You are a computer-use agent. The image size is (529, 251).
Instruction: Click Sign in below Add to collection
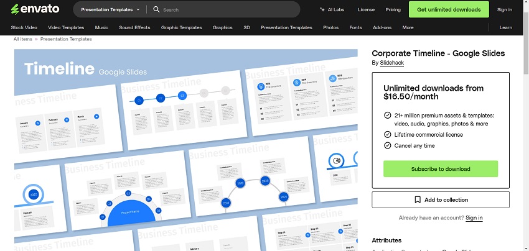(474, 217)
